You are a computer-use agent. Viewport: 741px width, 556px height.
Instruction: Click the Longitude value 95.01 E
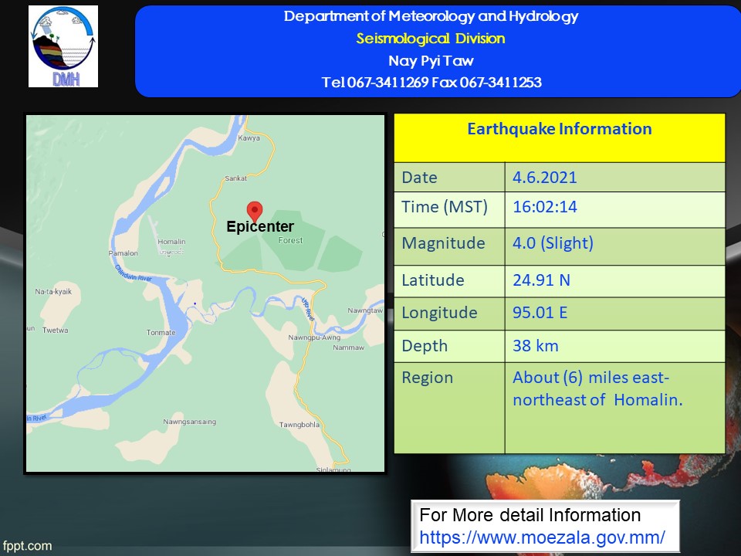(x=541, y=313)
